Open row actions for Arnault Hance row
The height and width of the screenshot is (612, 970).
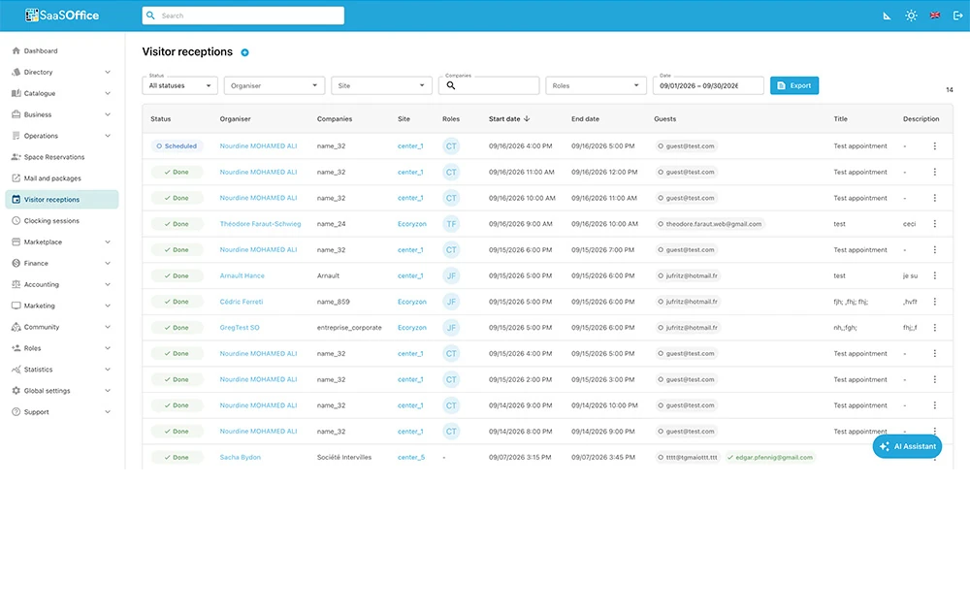click(x=934, y=276)
